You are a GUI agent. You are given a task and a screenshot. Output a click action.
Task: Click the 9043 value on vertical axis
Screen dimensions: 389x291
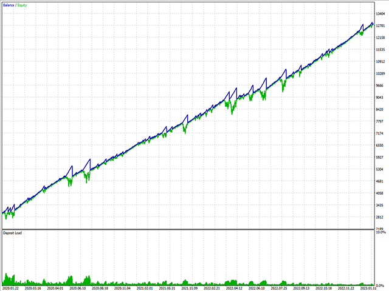coord(381,98)
